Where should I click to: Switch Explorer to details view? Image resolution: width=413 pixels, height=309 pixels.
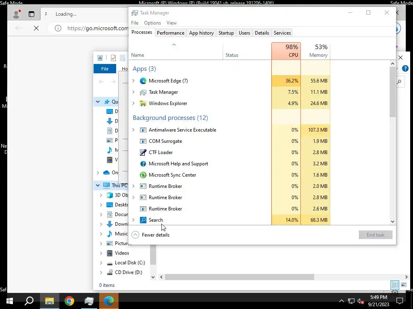tap(395, 285)
